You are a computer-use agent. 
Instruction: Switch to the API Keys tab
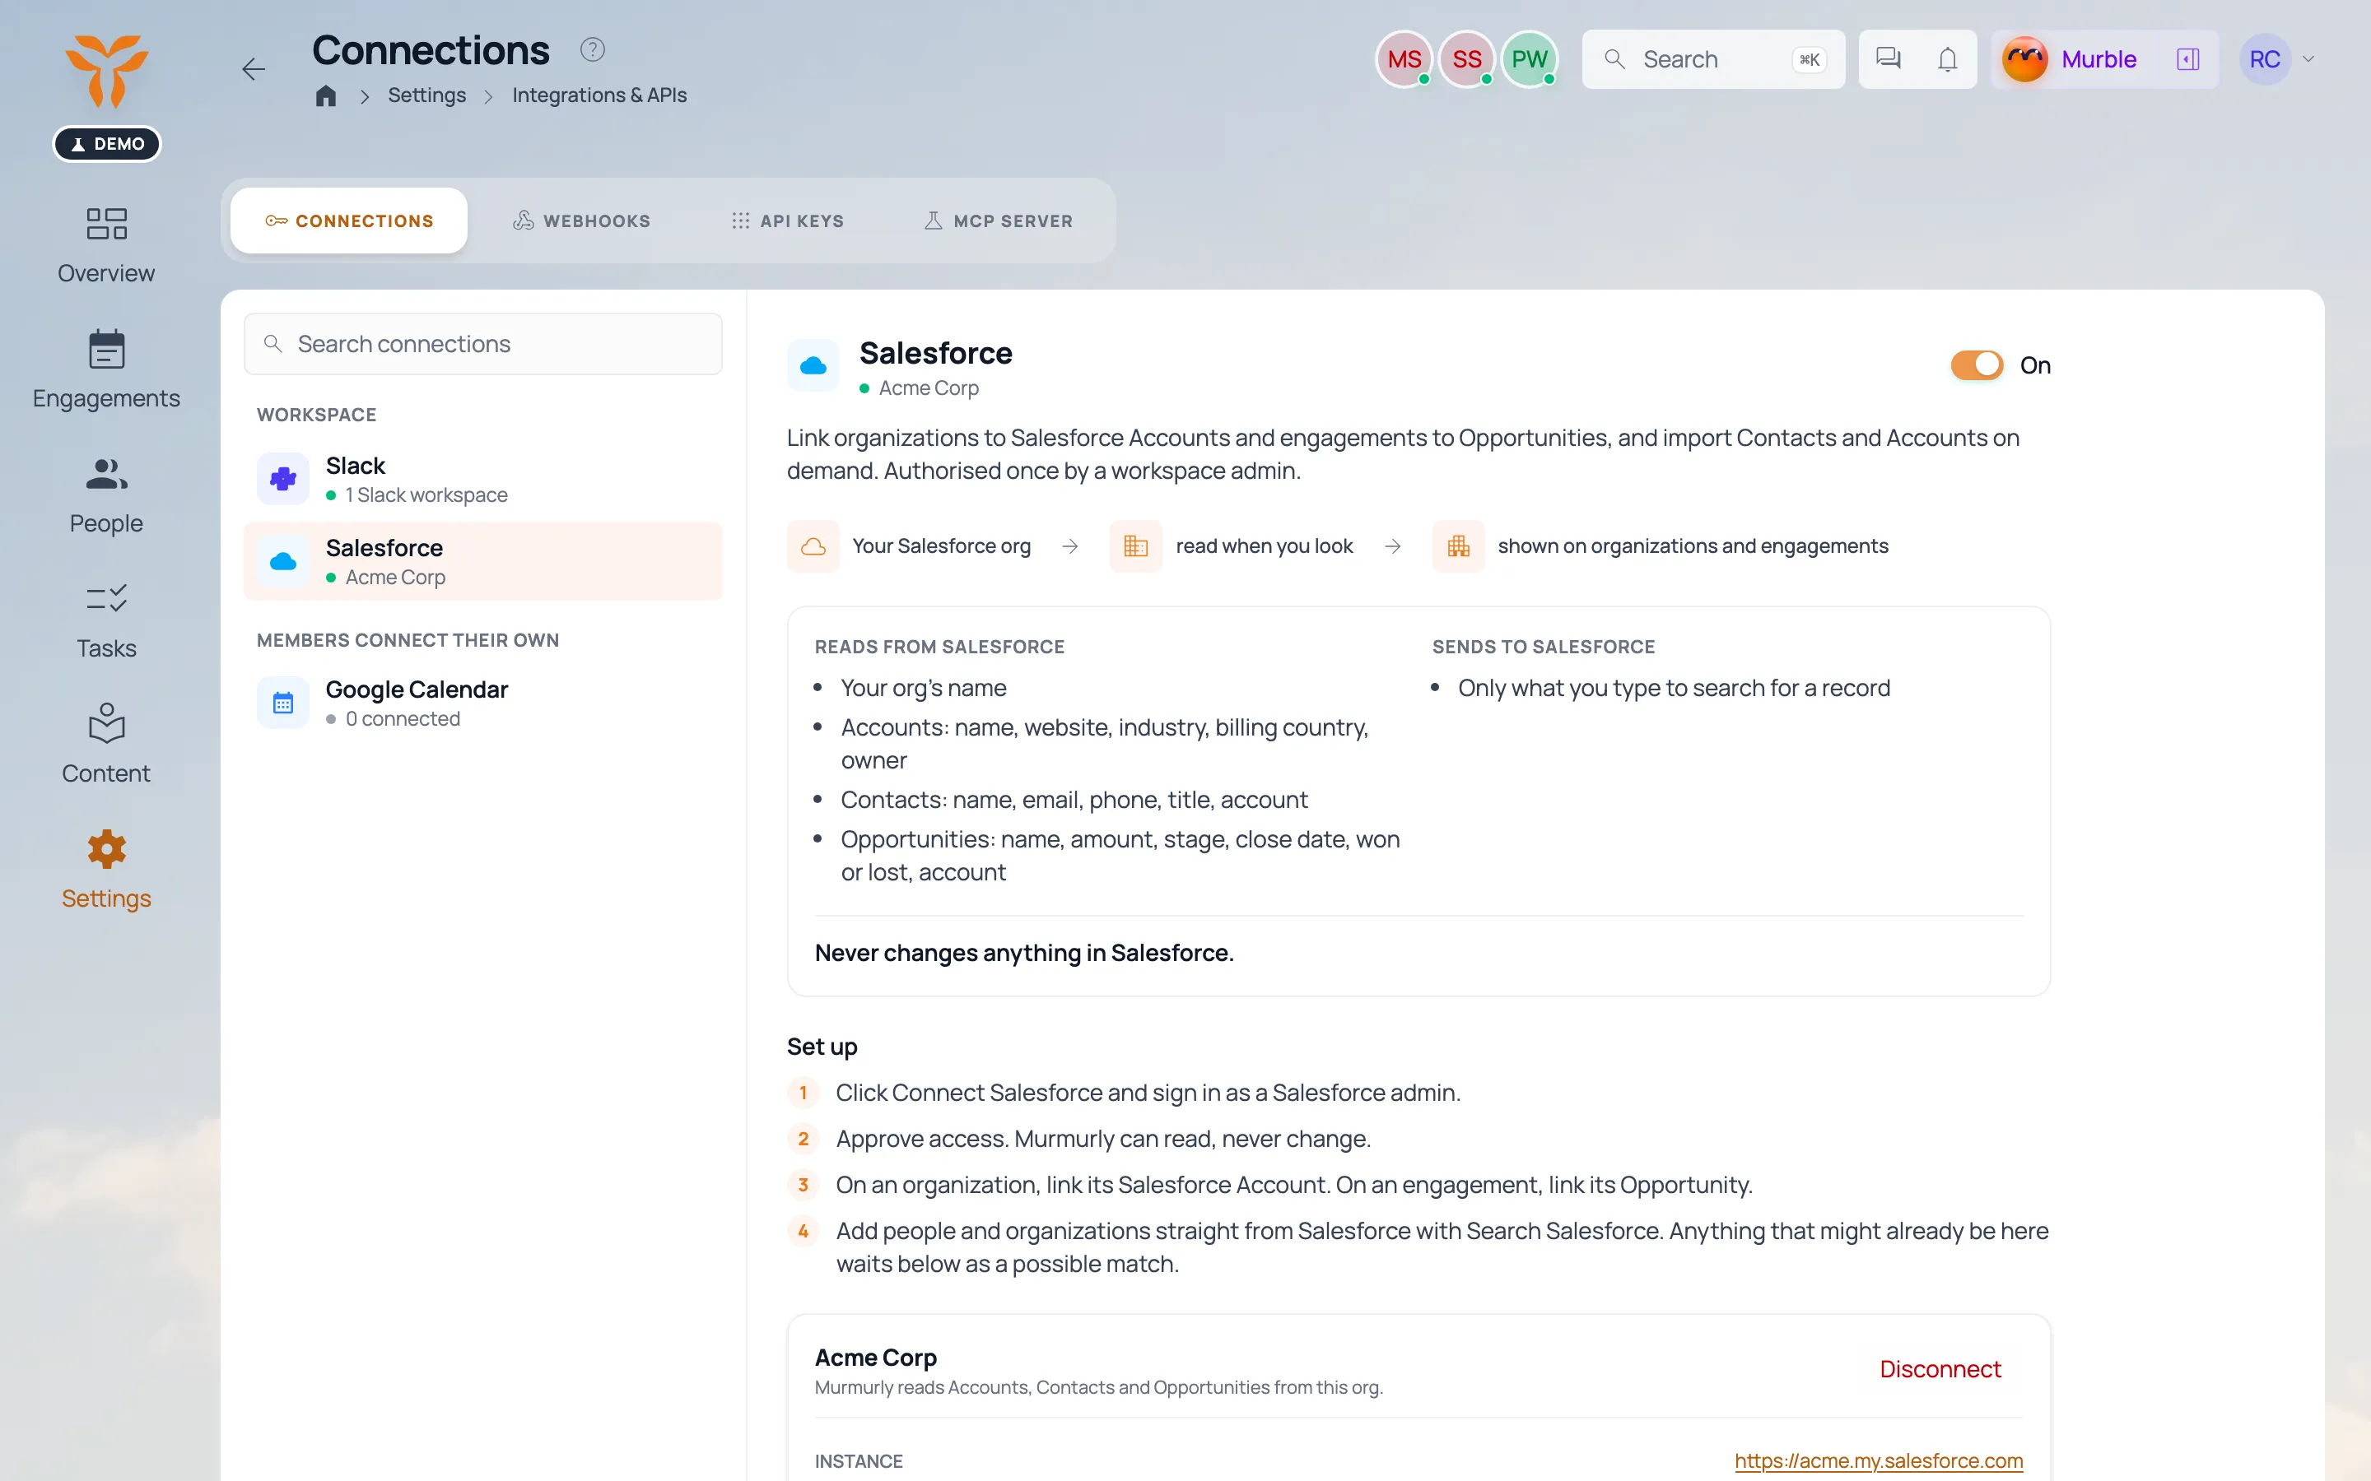point(788,221)
